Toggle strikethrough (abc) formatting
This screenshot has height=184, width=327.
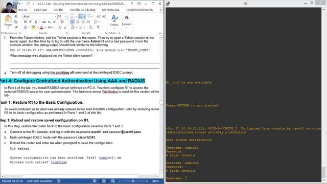pos(44,21)
